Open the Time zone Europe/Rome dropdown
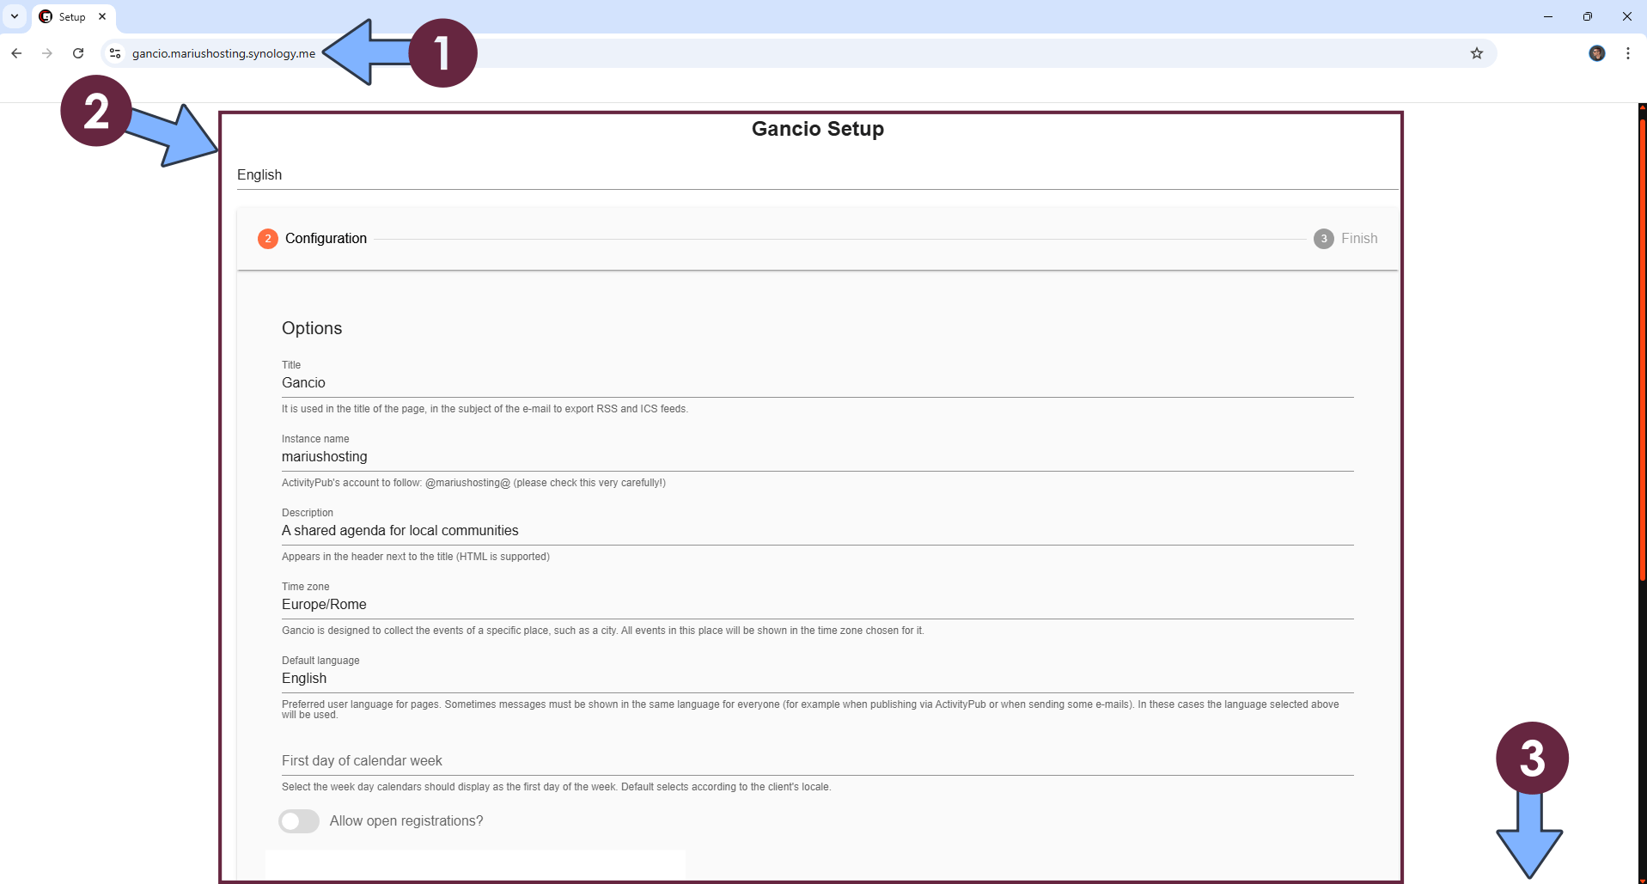Viewport: 1647px width, 884px height. tap(818, 605)
